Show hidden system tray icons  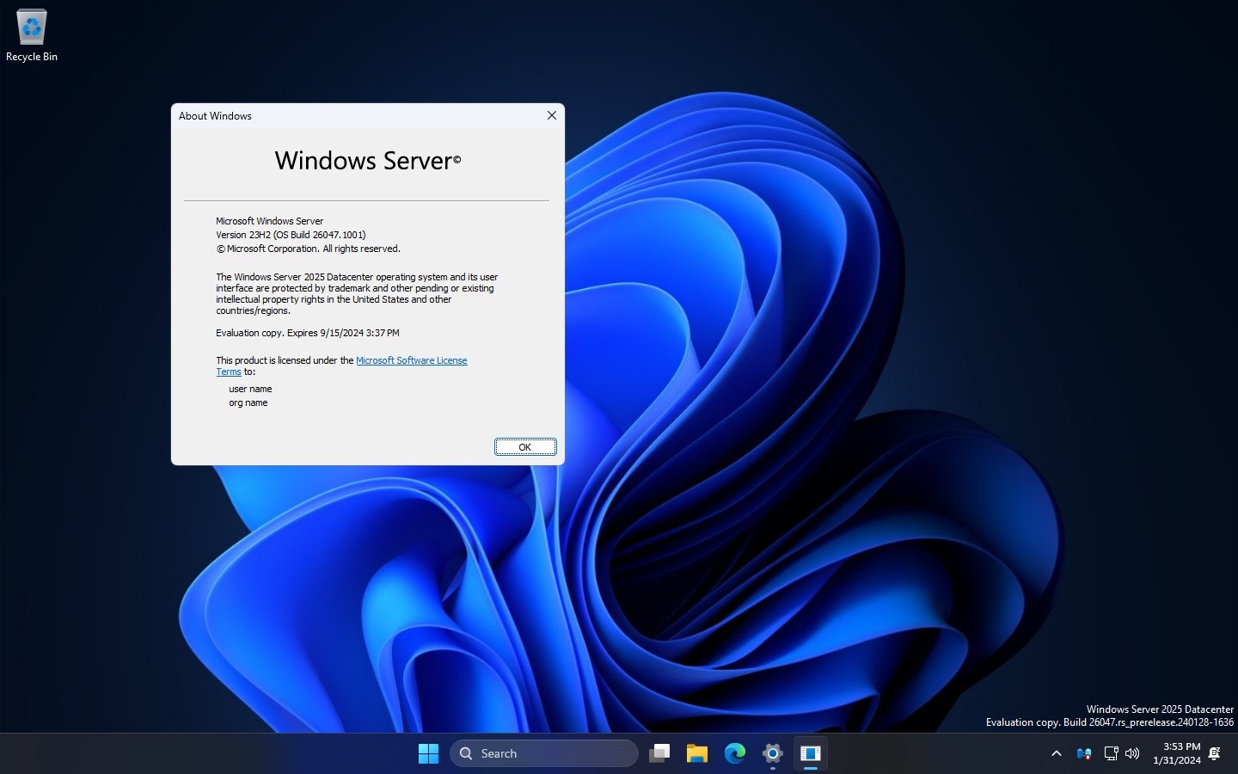(1057, 753)
